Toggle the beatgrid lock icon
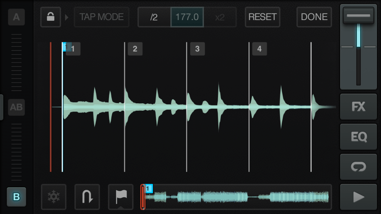381x214 pixels. [x=50, y=17]
